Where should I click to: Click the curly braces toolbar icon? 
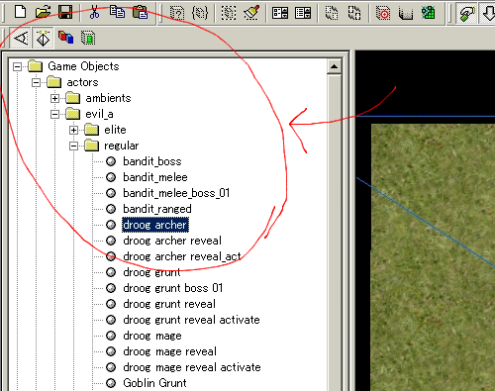click(200, 13)
